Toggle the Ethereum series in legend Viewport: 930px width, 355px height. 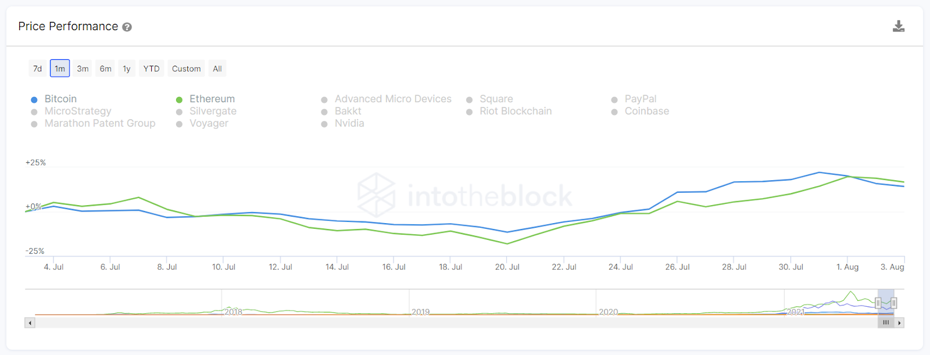pyautogui.click(x=205, y=99)
